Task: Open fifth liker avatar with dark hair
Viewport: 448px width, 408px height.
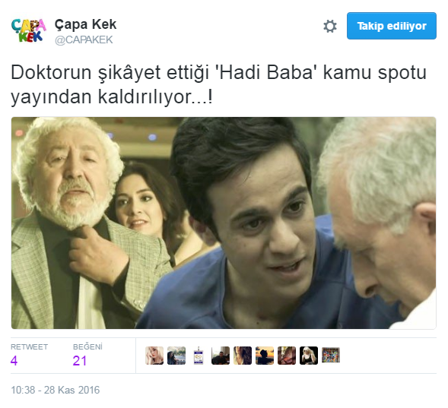Action: (243, 356)
